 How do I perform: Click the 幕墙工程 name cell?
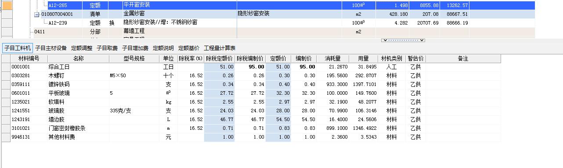point(179,32)
